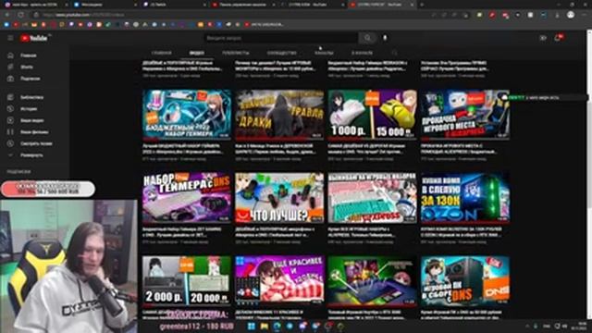Screen dimensions: 592x333
Task: Open the YouTube hamburger guide menu
Action: click(10, 38)
